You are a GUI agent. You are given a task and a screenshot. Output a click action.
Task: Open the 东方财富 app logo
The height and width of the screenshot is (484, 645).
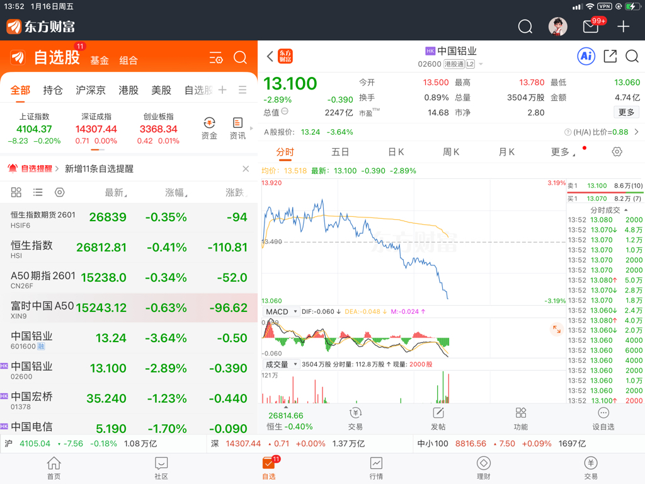point(41,26)
